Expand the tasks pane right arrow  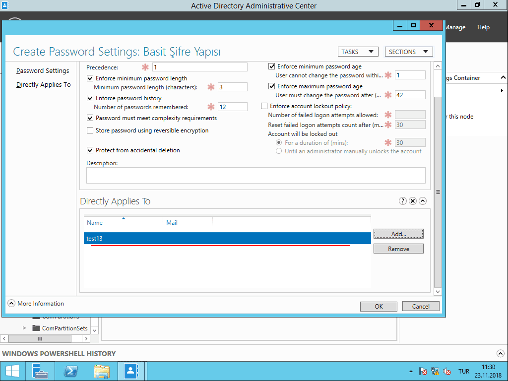coord(502,90)
